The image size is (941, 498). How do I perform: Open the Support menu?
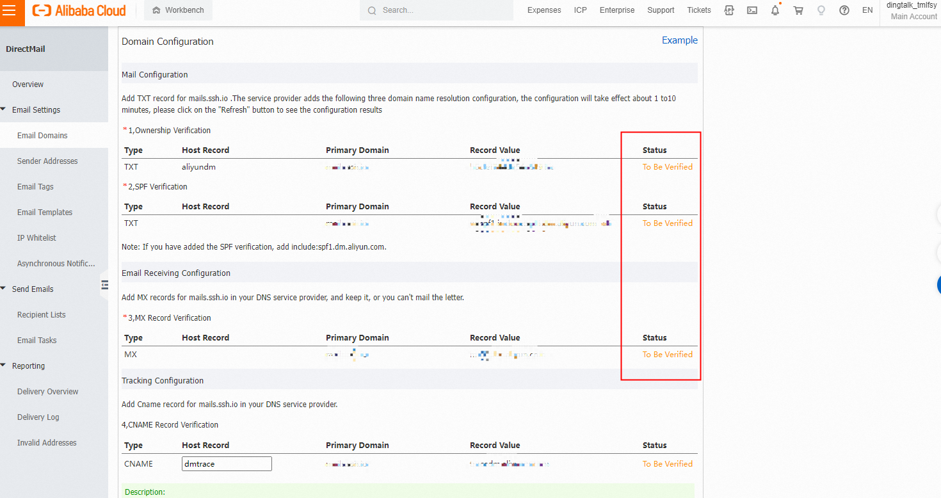point(661,10)
